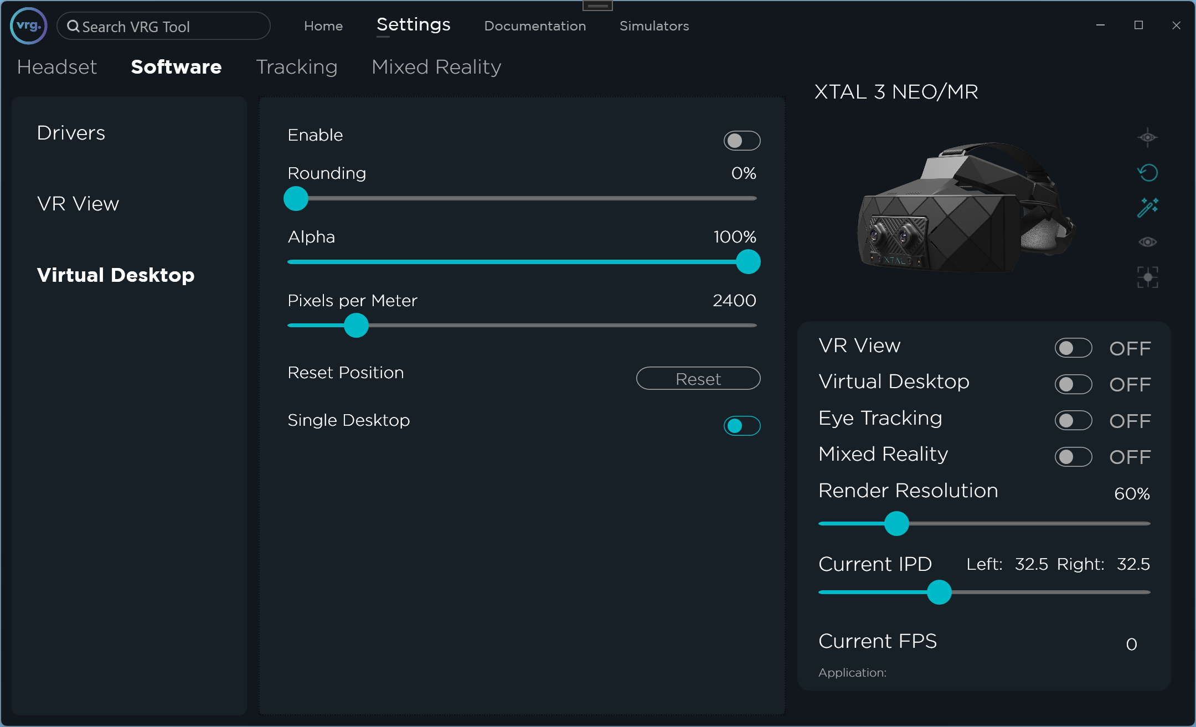Click the magic wand icon
Screen dimensions: 1196x727
tap(1147, 208)
